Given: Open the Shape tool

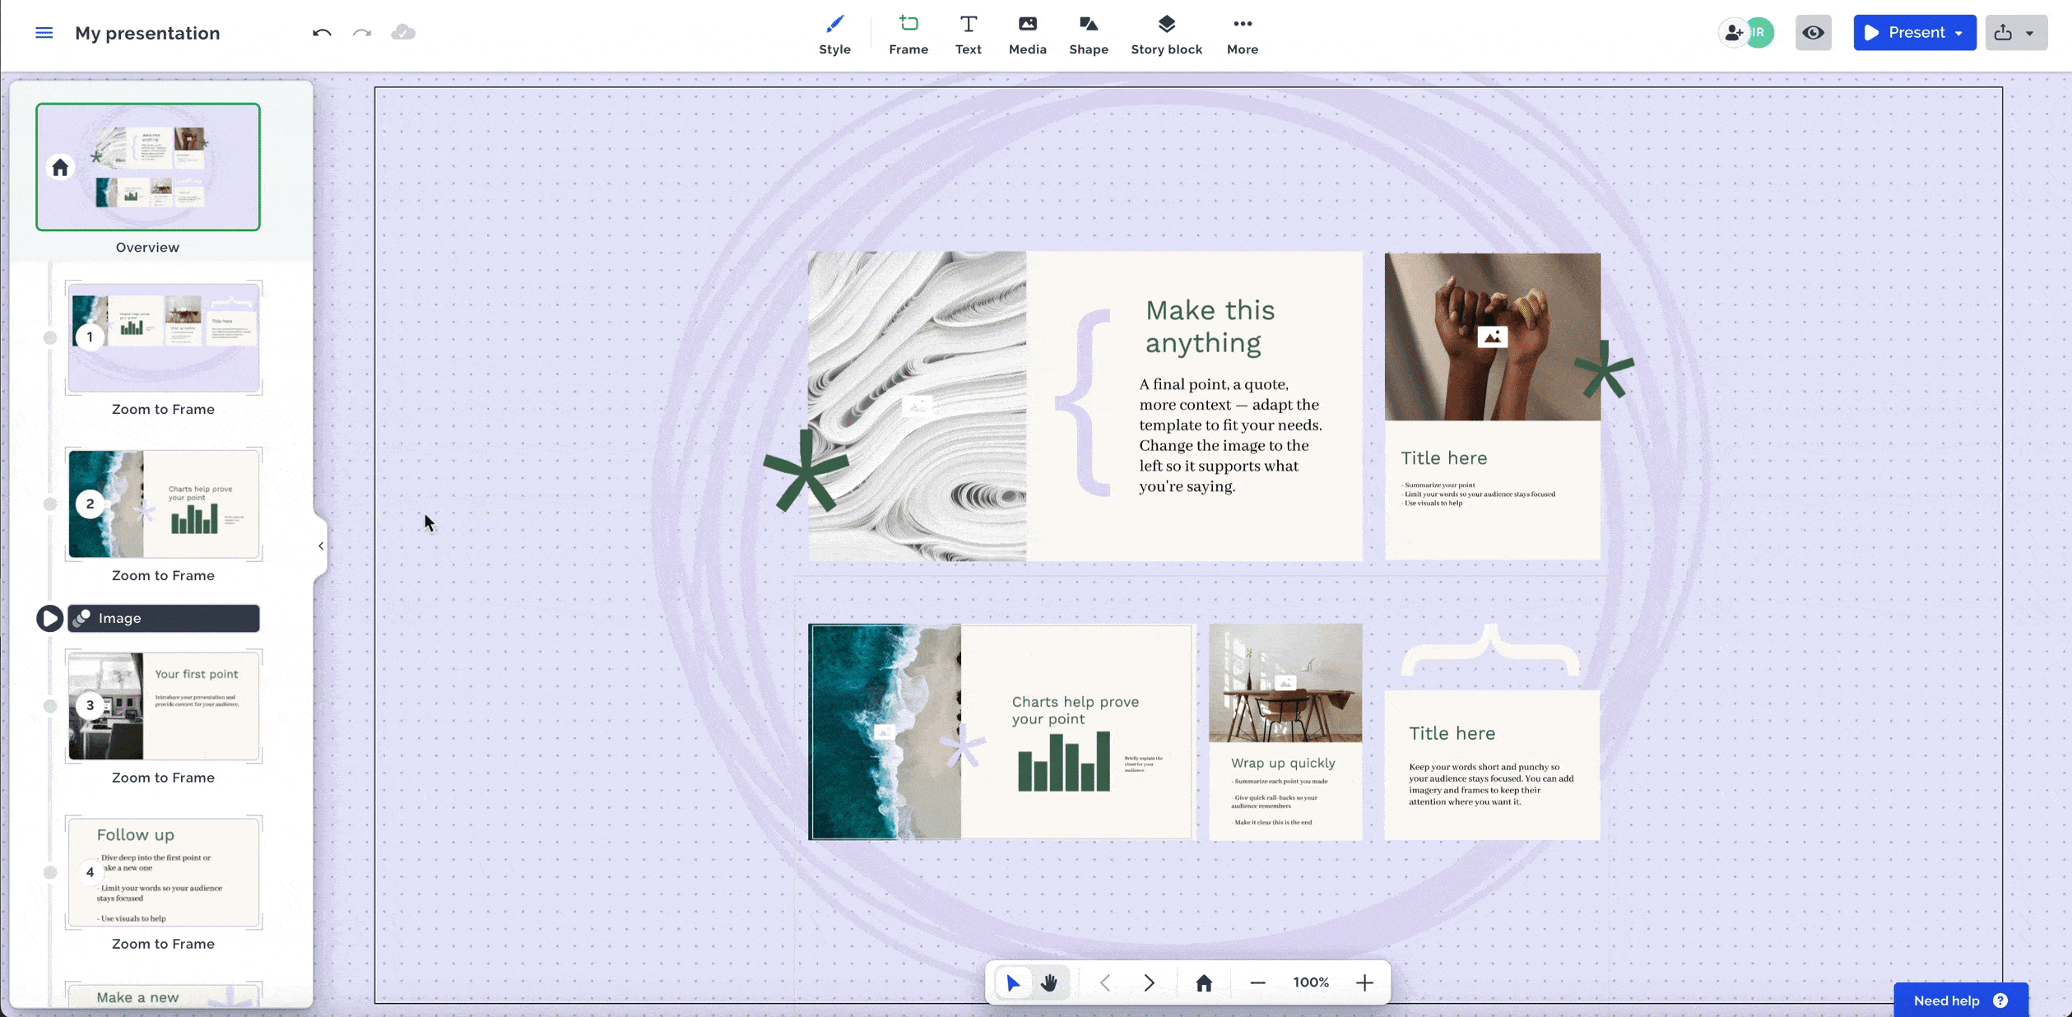Looking at the screenshot, I should click(x=1088, y=35).
